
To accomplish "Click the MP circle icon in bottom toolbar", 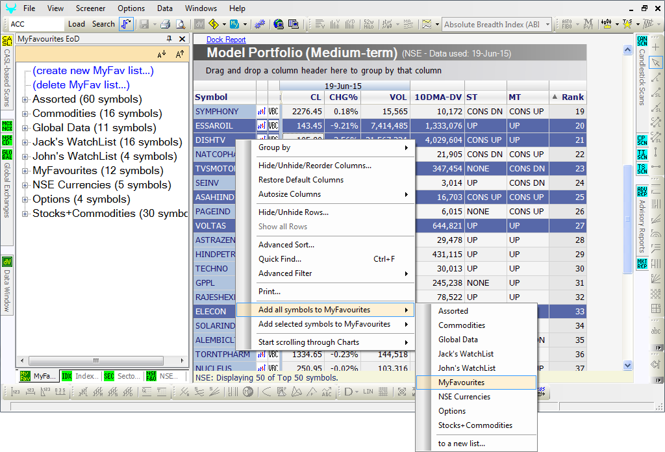I will [248, 392].
